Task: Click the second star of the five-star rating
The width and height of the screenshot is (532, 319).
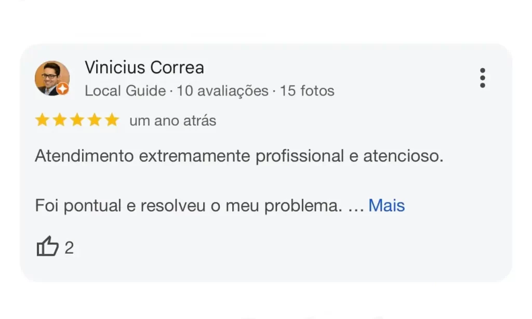Action: [x=60, y=119]
